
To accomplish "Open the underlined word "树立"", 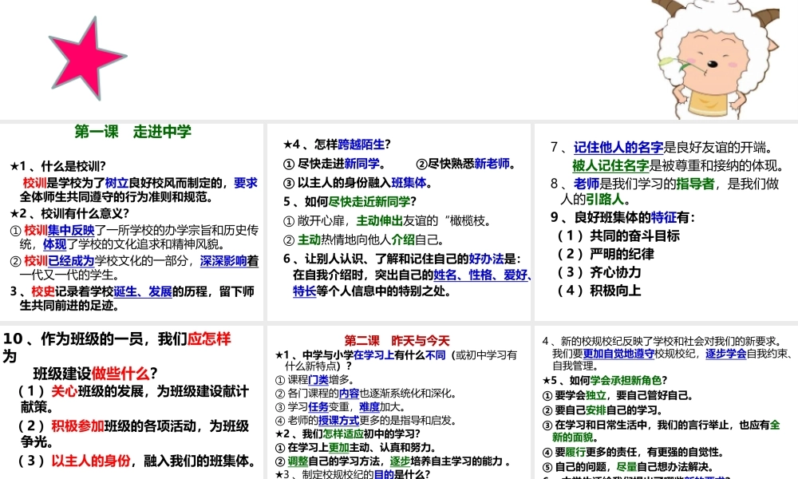I will coord(117,183).
